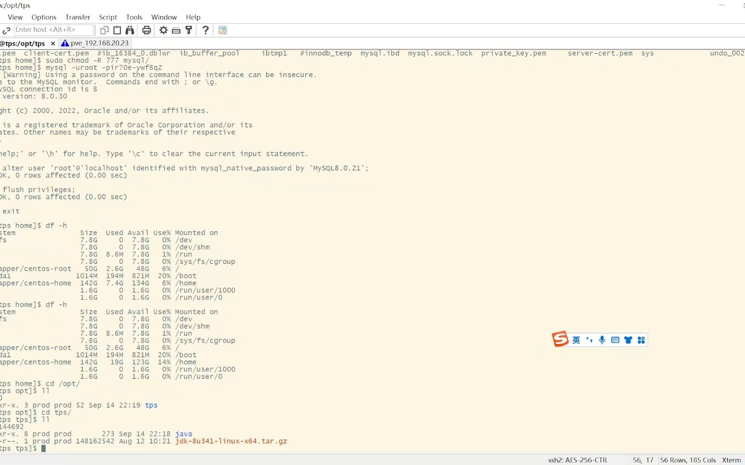Open Help via the question mark icon
Screen dimensions: 745x465
(205, 30)
